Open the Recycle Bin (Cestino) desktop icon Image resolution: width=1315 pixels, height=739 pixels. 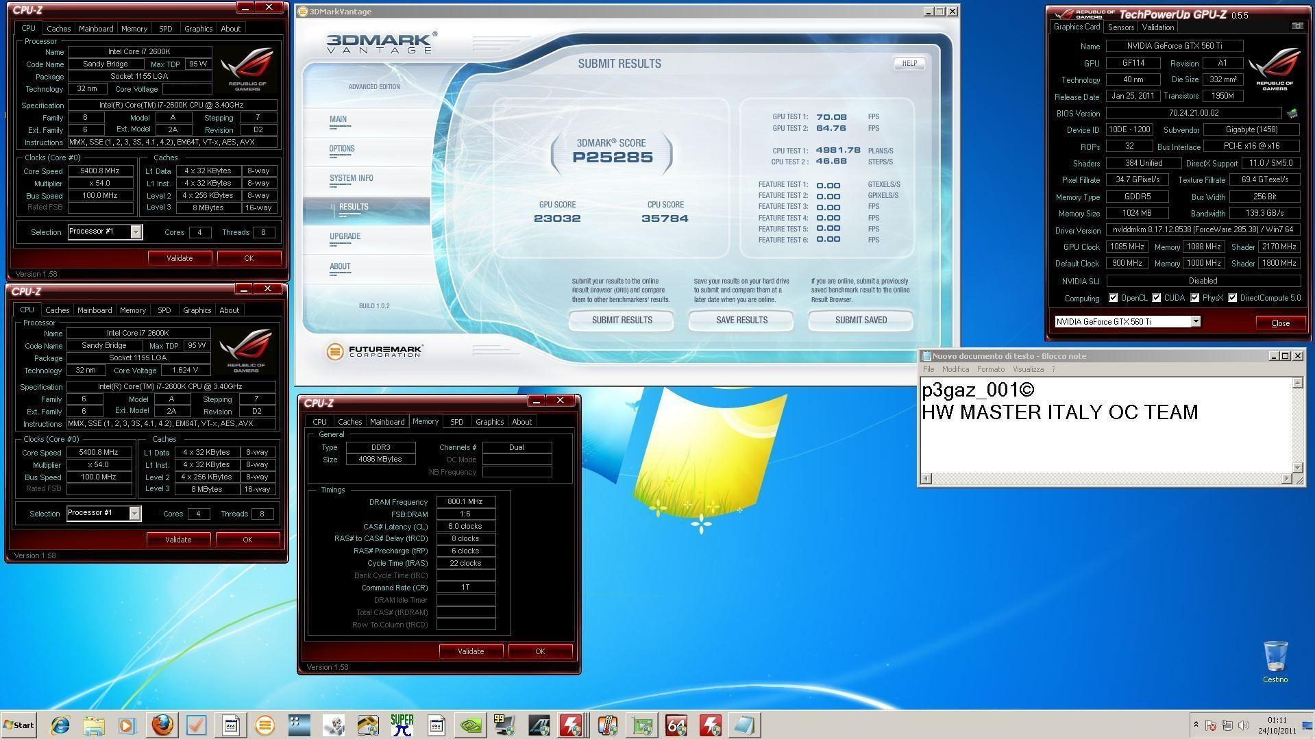tap(1275, 662)
